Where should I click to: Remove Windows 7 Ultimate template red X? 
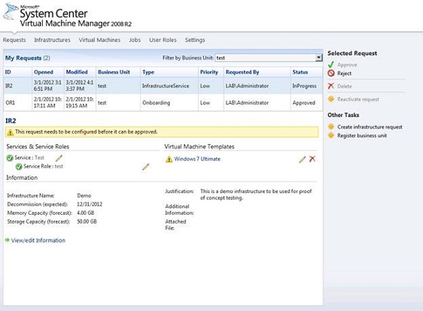tap(312, 159)
